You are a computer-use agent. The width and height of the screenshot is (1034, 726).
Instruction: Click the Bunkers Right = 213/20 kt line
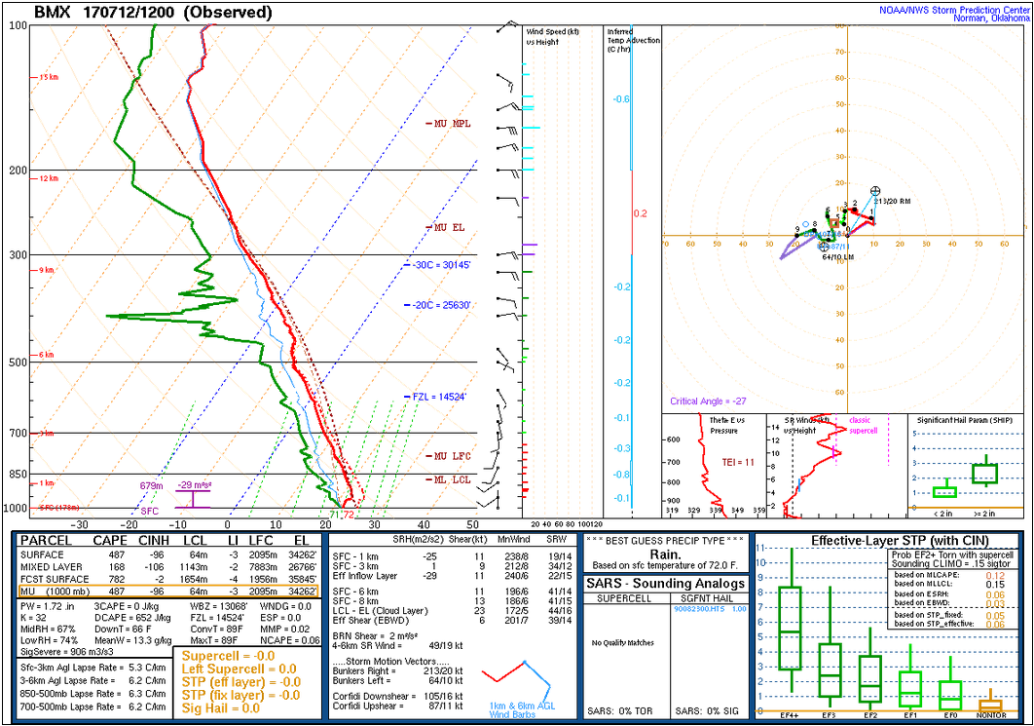click(x=397, y=671)
